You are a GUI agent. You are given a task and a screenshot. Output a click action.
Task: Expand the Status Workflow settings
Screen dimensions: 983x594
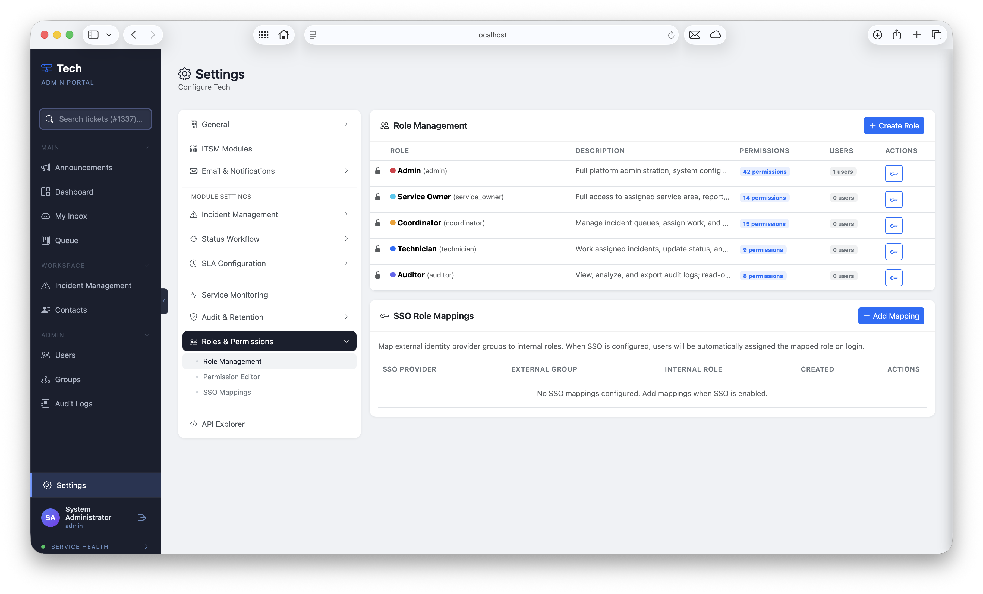tap(346, 239)
